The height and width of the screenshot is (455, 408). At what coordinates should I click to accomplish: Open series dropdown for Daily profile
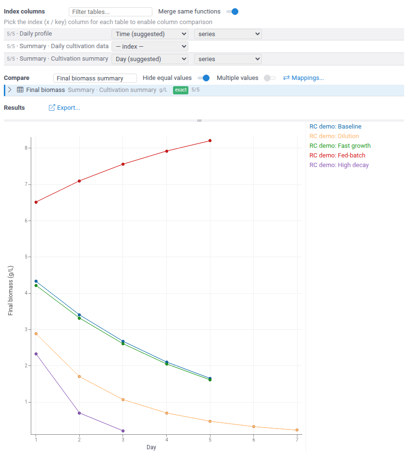point(228,34)
